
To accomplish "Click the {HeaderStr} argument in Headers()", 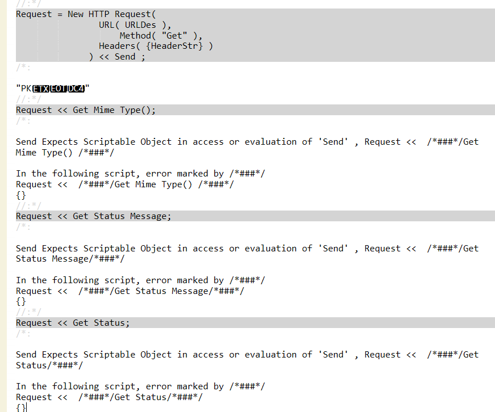I will click(x=174, y=46).
